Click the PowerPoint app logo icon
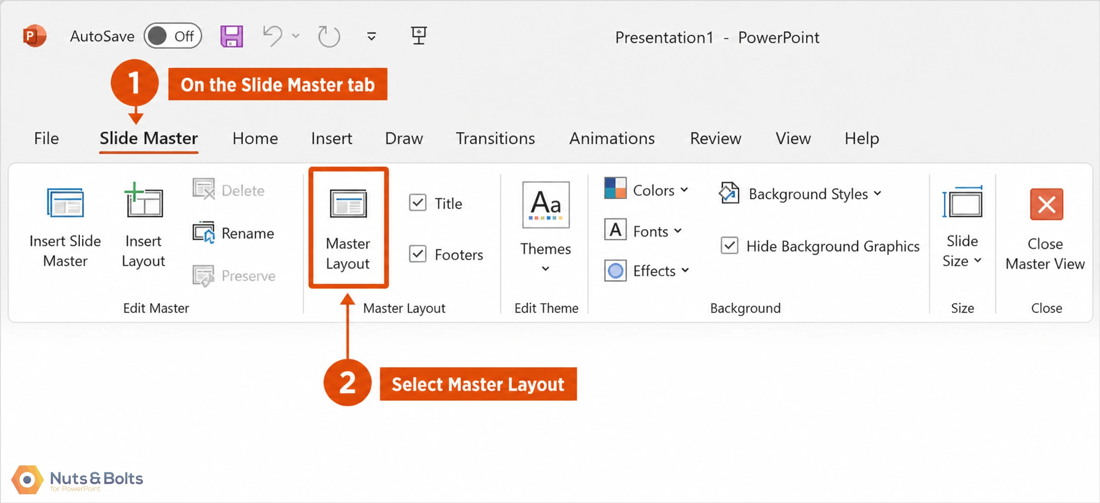The image size is (1100, 503). coord(35,36)
